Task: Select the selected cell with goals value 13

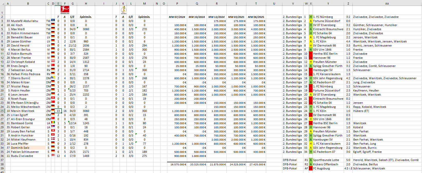Action: click(58, 111)
